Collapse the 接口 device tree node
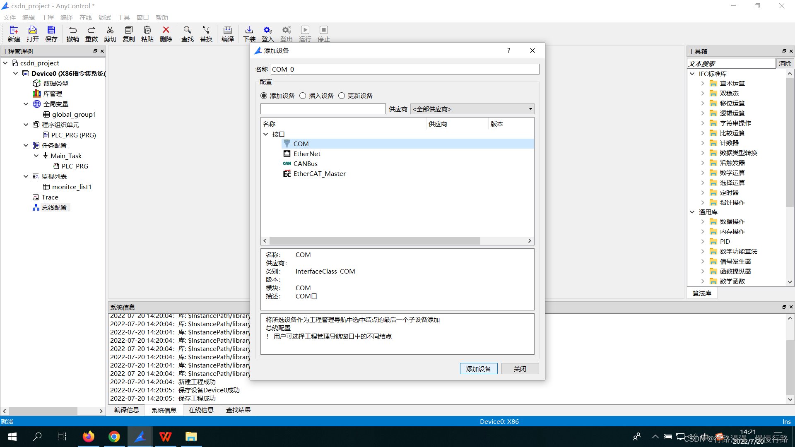 point(266,134)
